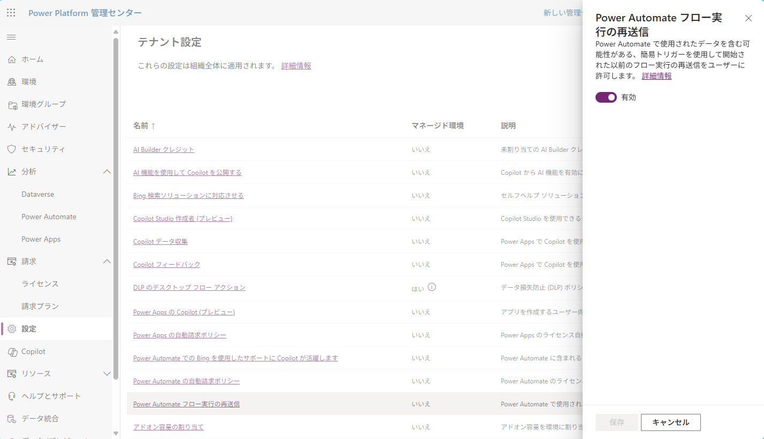Click Power Platform 管理センター title
Screen dimensions: 764x439
tap(85, 13)
